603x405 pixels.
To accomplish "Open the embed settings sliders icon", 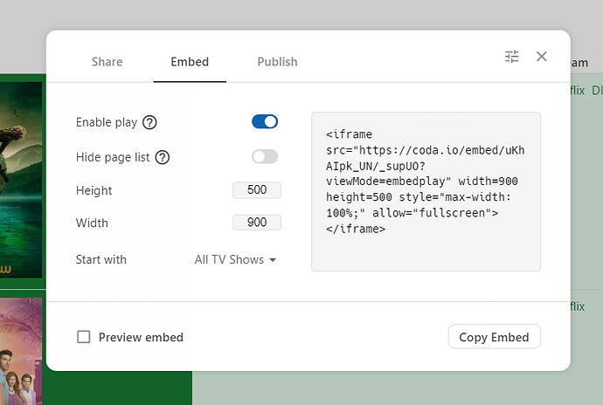I will [512, 57].
